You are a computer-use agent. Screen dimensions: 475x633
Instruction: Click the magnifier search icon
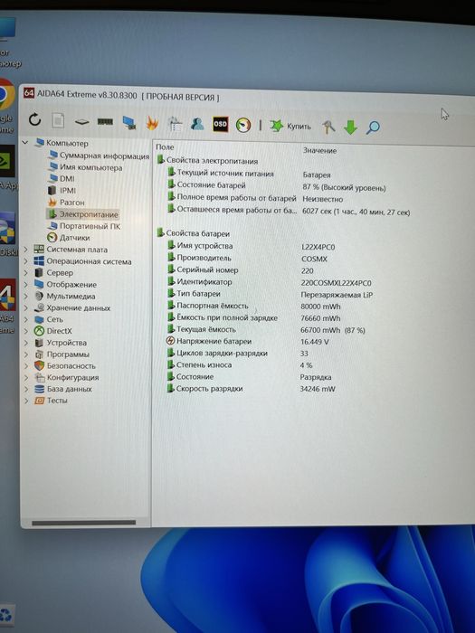coord(373,128)
